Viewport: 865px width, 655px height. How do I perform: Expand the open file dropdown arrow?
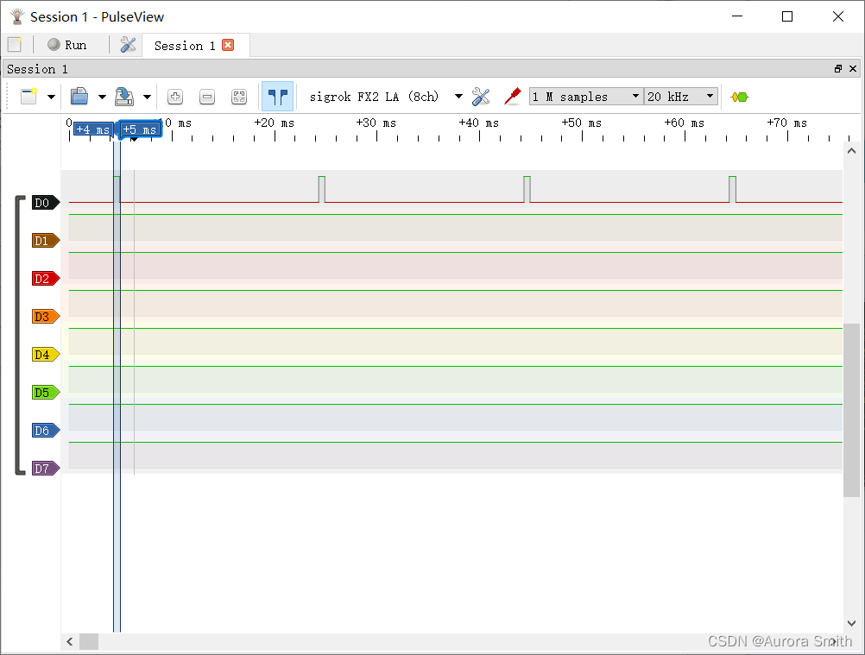coord(102,97)
